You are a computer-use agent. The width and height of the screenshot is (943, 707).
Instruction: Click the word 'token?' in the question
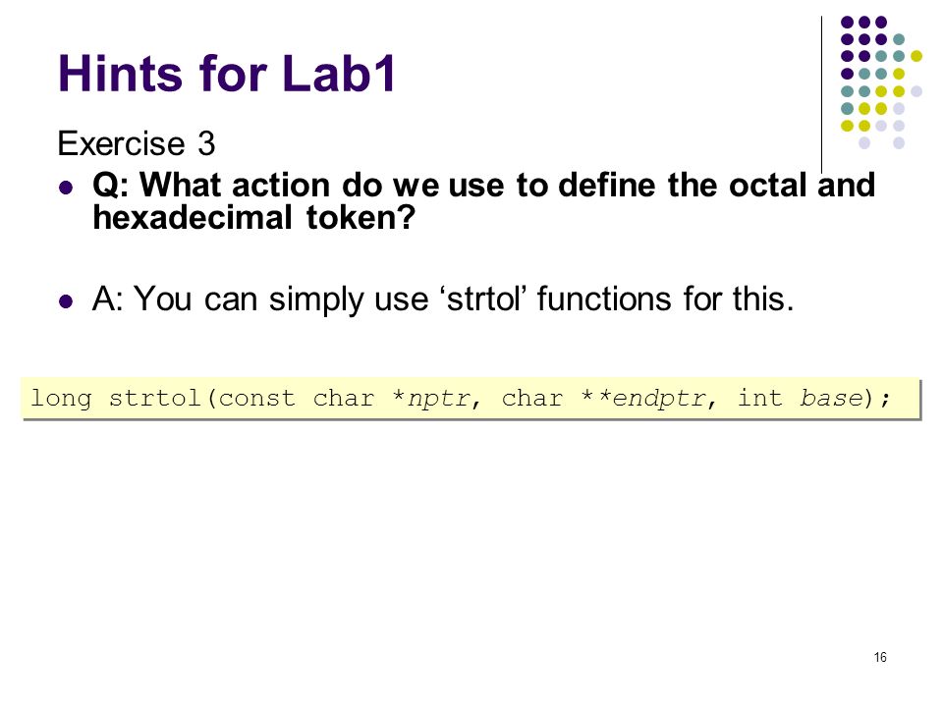[x=361, y=217]
